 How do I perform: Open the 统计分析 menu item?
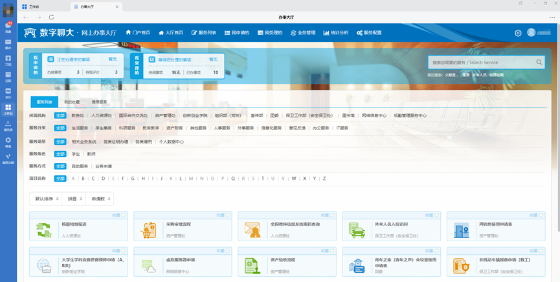[336, 33]
